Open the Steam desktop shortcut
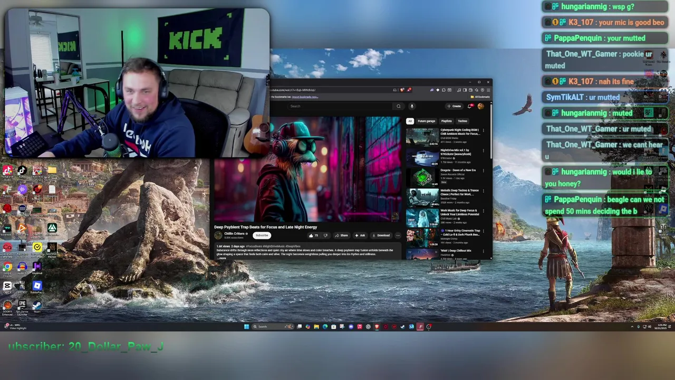This screenshot has width=675, height=380. (37, 305)
